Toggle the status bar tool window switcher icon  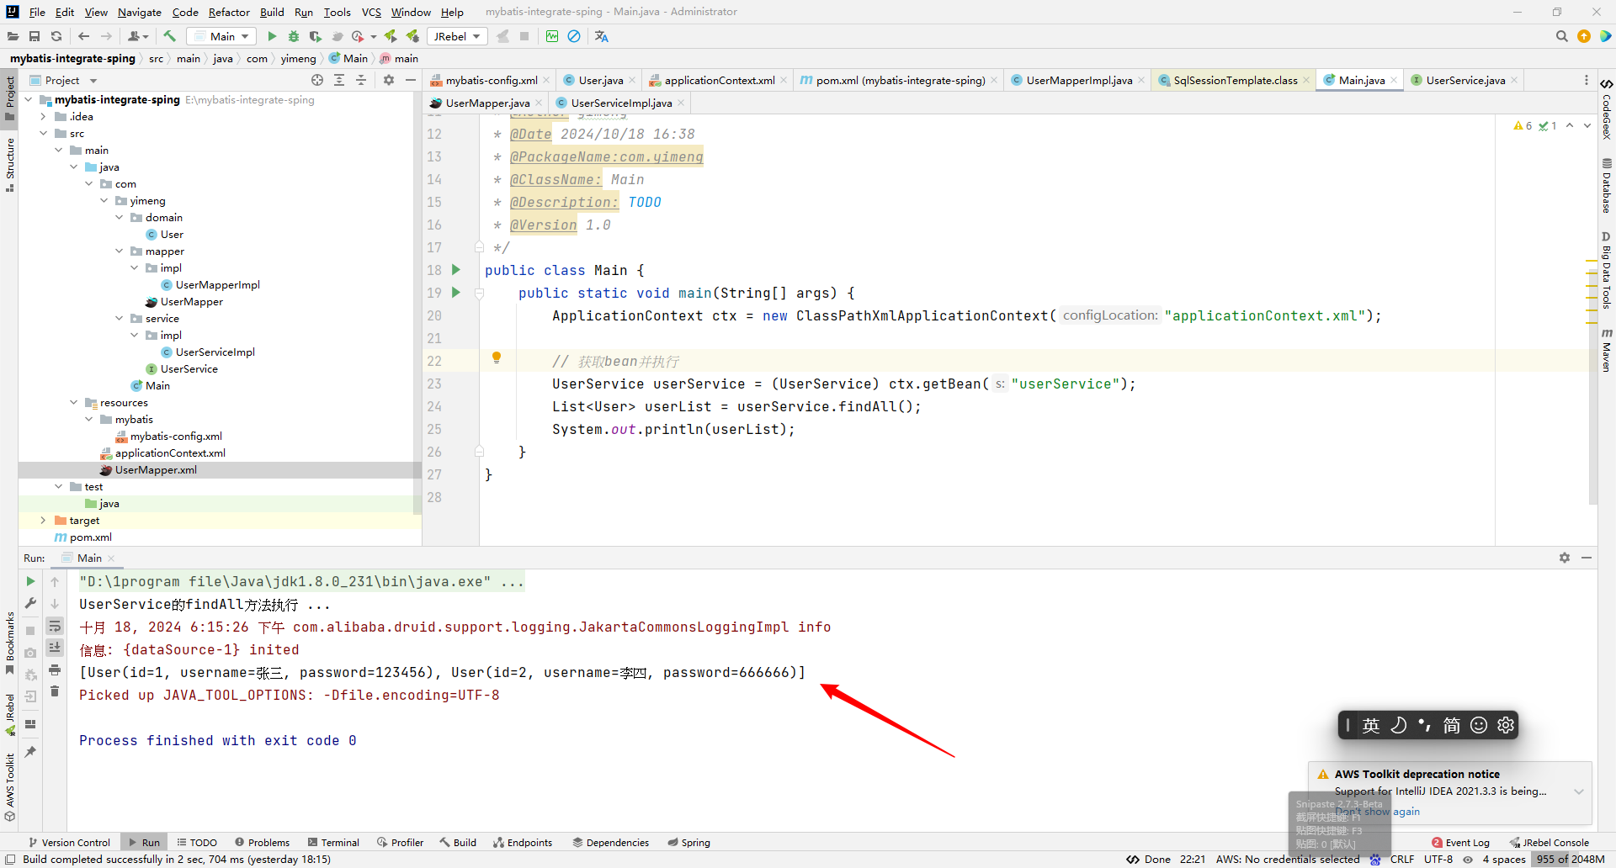click(x=10, y=860)
